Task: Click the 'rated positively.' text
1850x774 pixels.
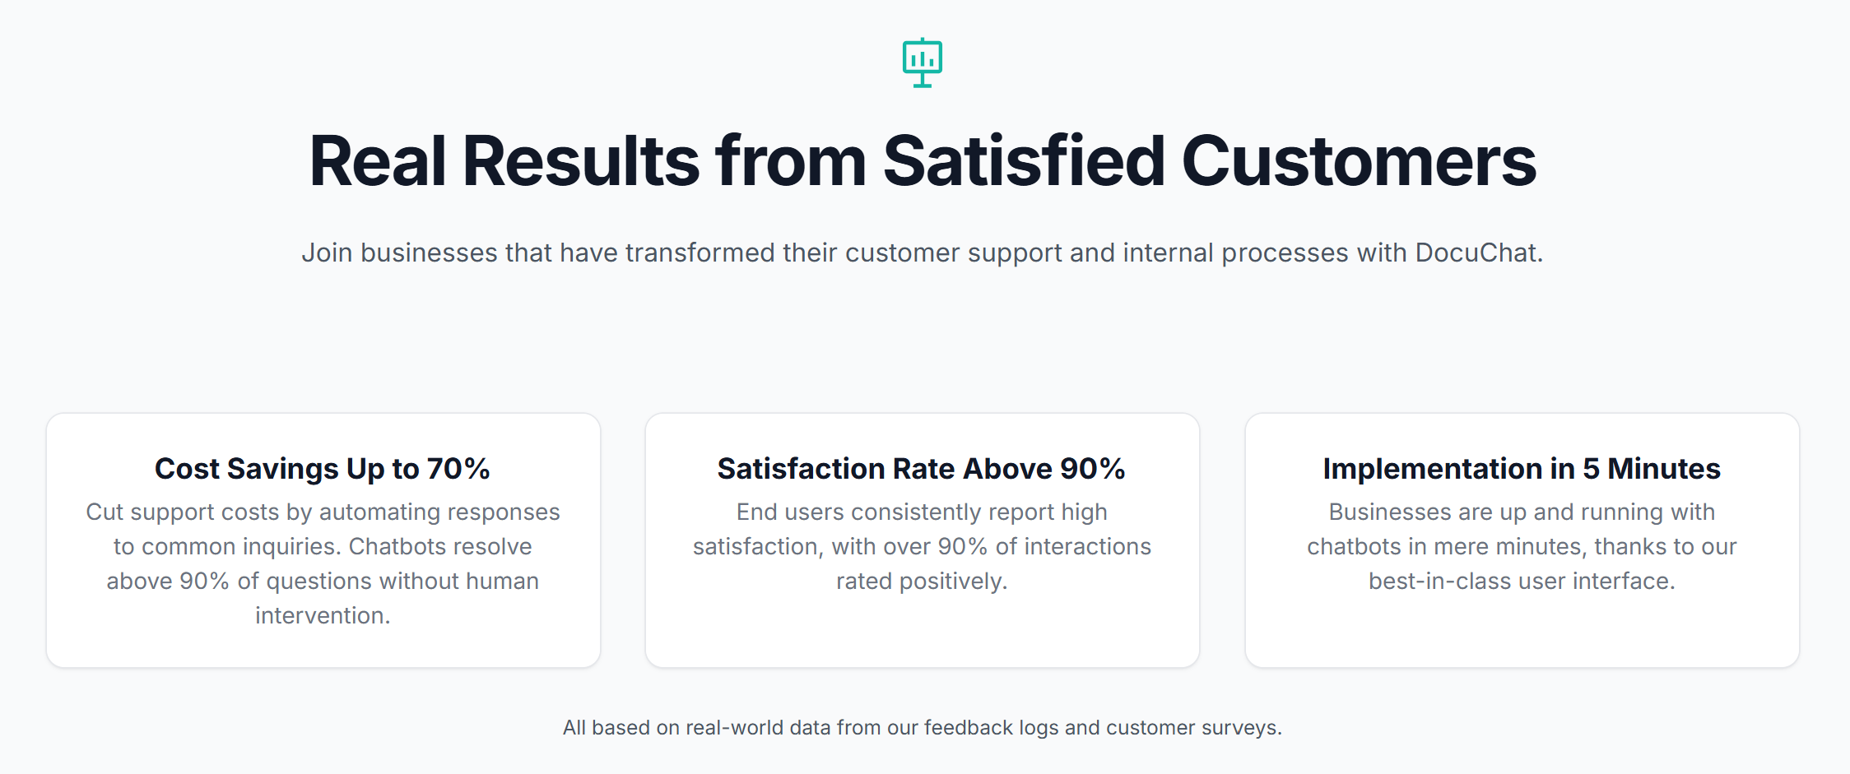Action: [922, 582]
